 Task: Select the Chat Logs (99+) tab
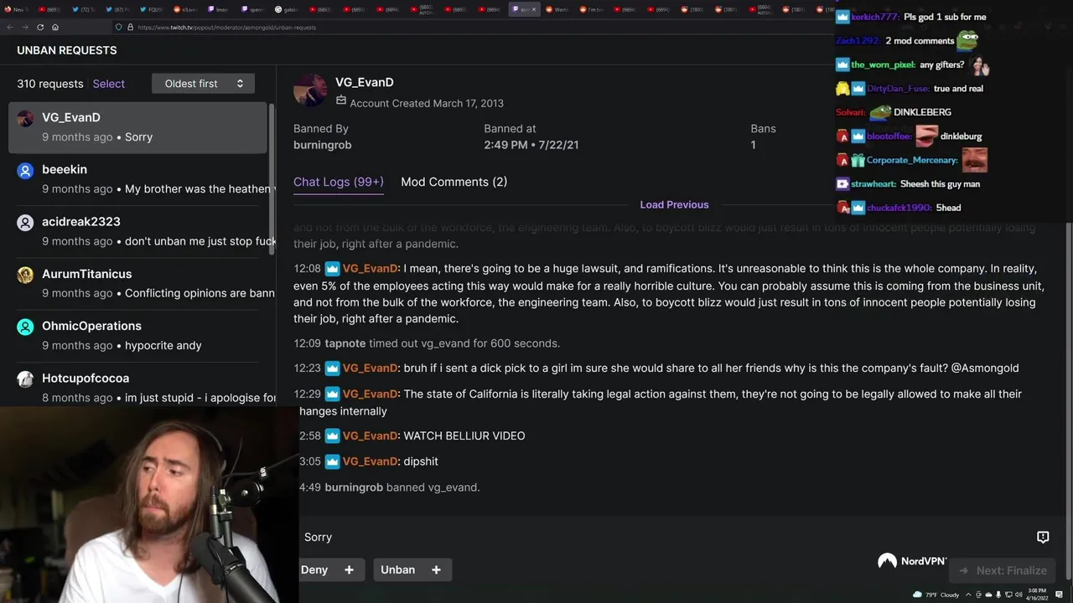point(339,182)
